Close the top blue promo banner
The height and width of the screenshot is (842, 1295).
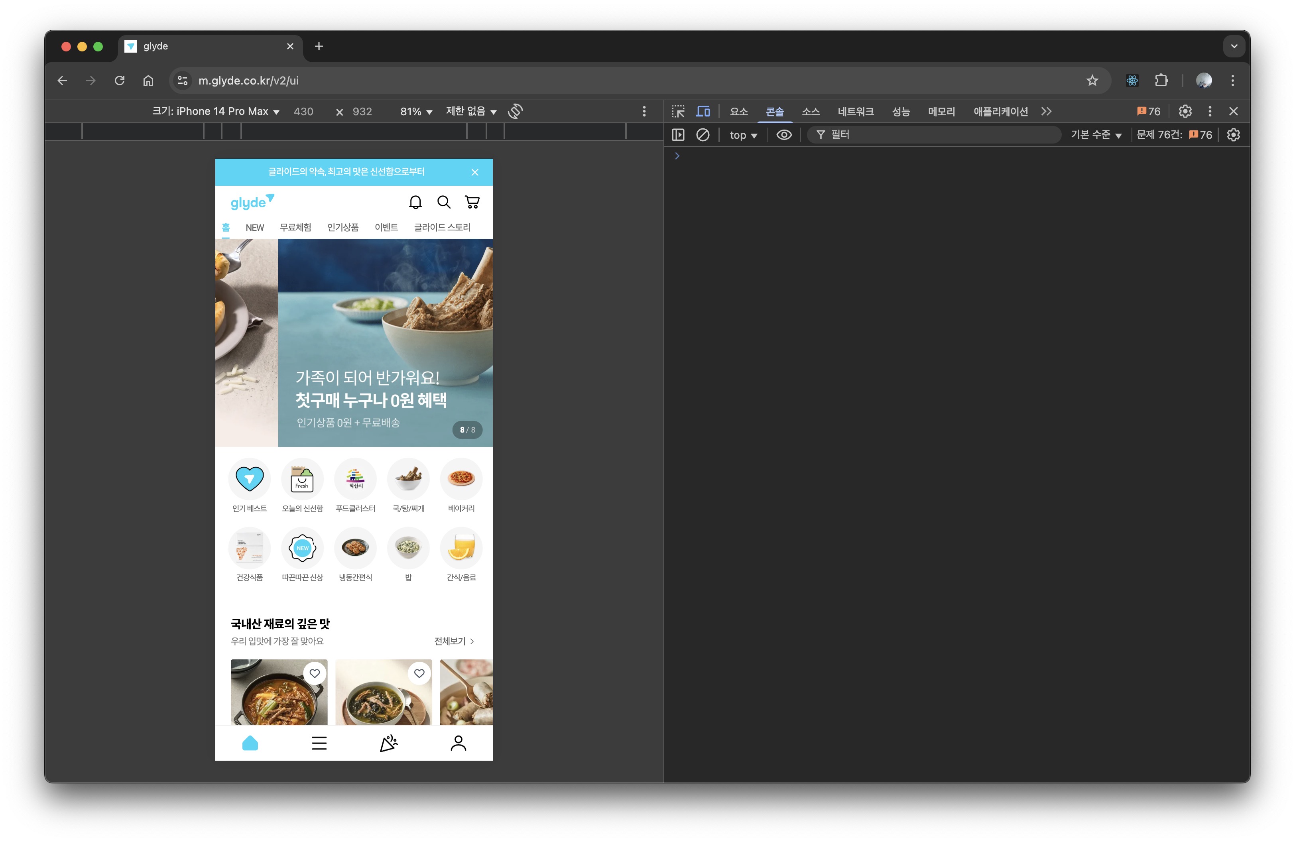tap(475, 172)
